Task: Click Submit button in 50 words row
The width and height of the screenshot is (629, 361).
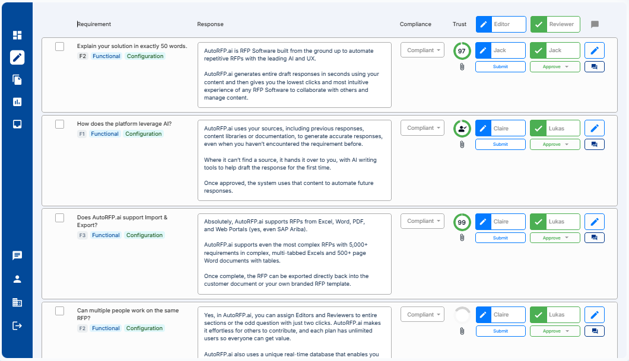Action: tap(501, 67)
